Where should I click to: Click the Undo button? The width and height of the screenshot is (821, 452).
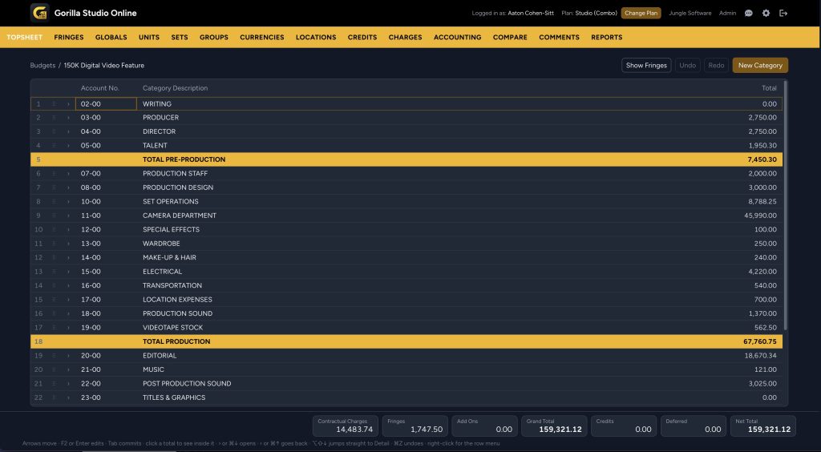coord(687,66)
